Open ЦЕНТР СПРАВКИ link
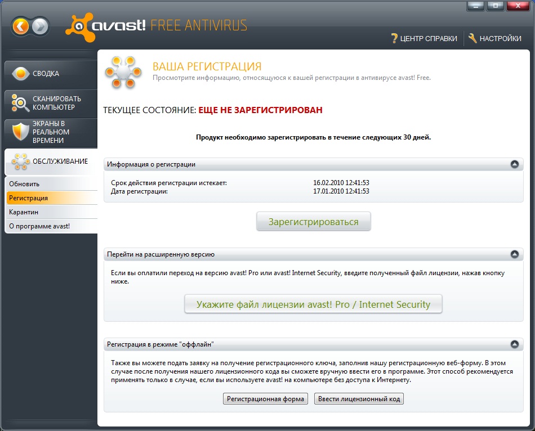535x431 pixels. point(424,38)
